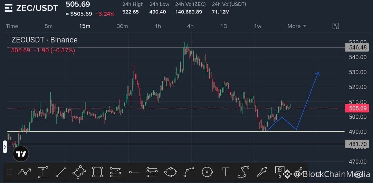Image resolution: width=373 pixels, height=183 pixels.
Task: Click the 24h High value 522.65
Action: coord(130,12)
